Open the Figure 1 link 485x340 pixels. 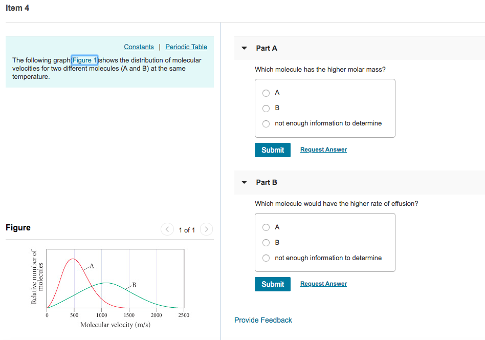click(x=84, y=60)
